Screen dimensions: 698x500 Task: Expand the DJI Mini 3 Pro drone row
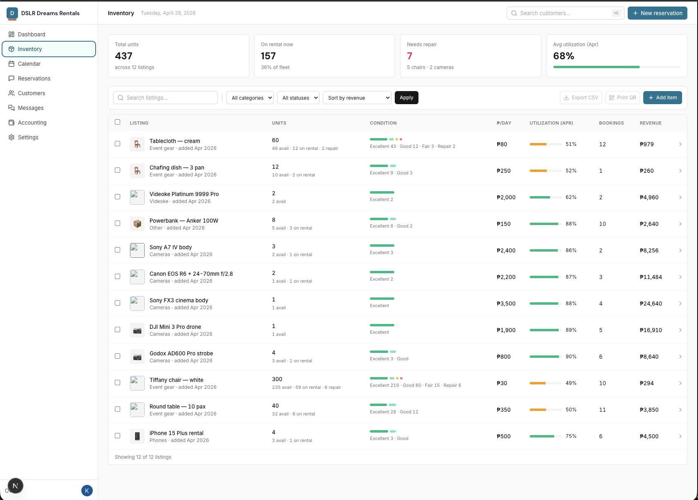click(x=680, y=330)
